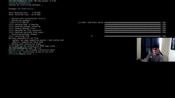This screenshot has width=175, height=98.
Task: Click the 'fish-3.4.1-1-x86_64' package name
Action: (x=19, y=22)
